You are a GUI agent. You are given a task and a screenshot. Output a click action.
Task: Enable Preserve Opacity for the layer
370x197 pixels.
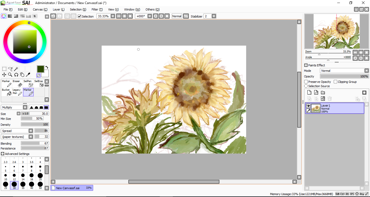tap(306, 82)
